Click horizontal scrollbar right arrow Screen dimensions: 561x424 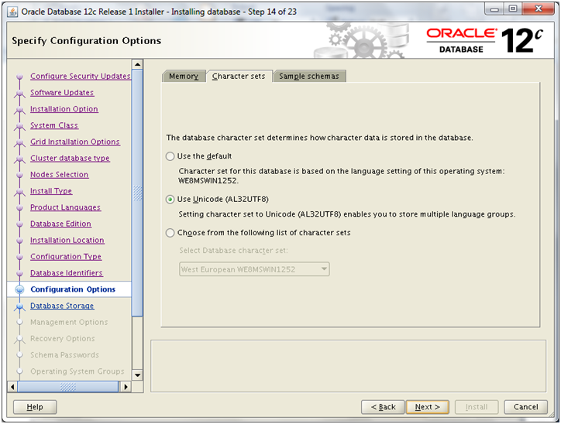tap(126, 387)
